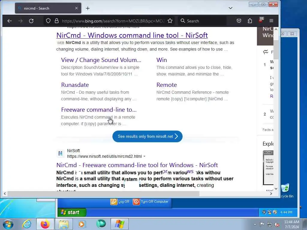This screenshot has height=230, width=307.
Task: Open the Win sublink
Action: (162, 60)
